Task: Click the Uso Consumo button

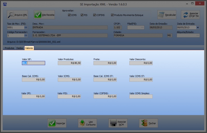Action: (87, 123)
